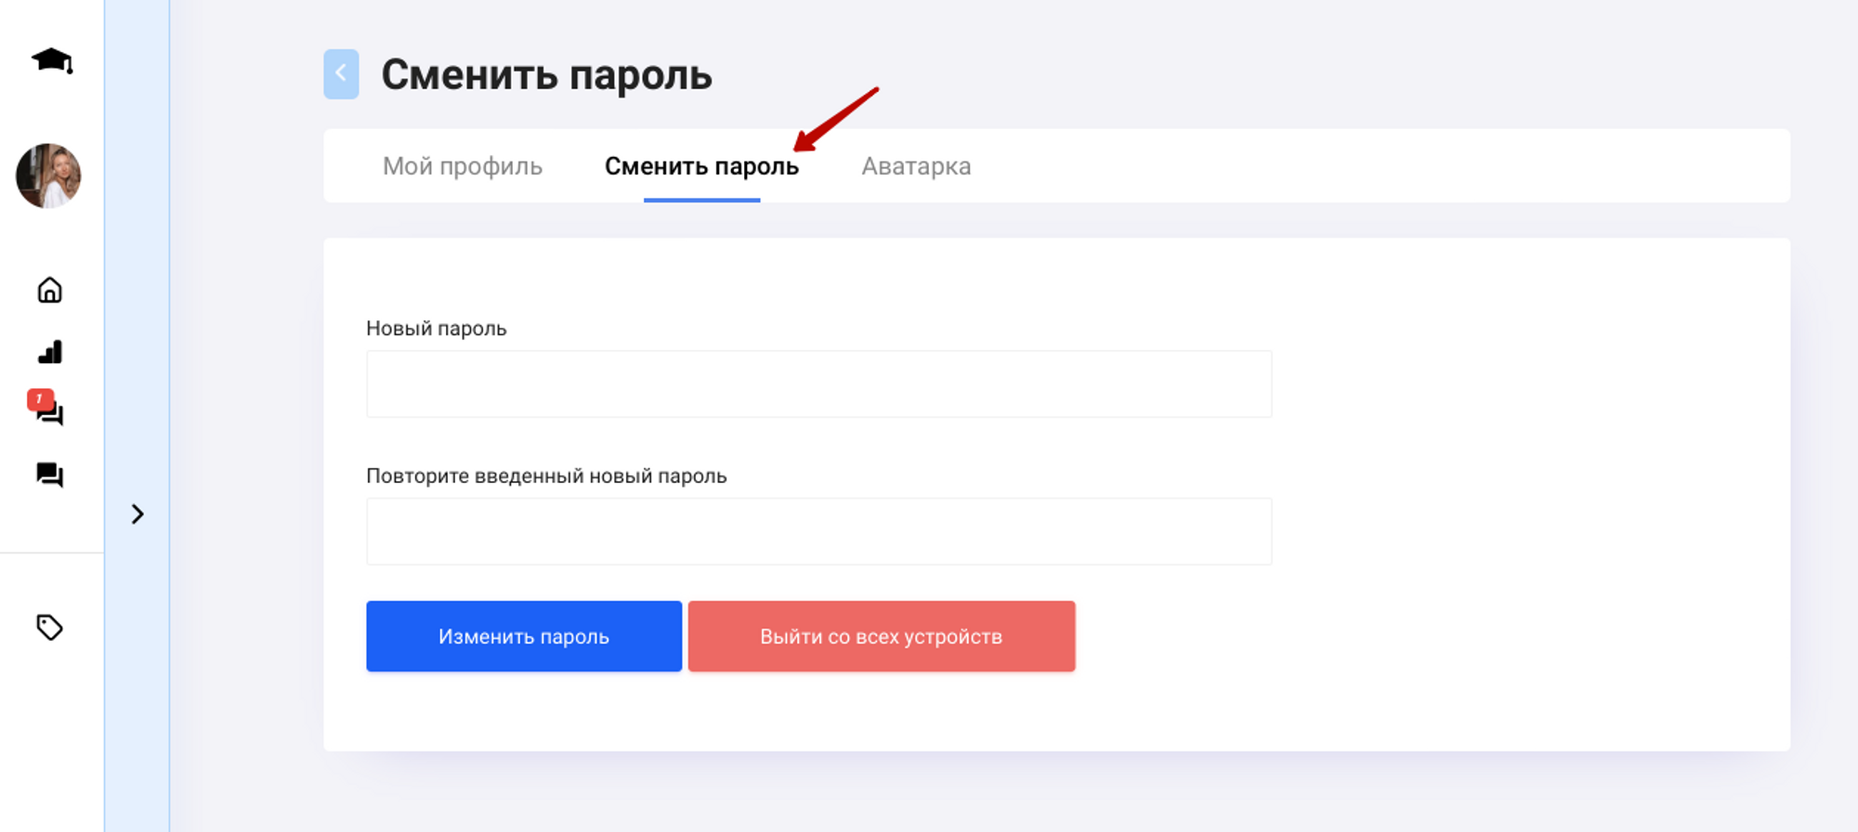Switch to the Мой профиль tab
This screenshot has width=1858, height=832.
click(x=463, y=166)
